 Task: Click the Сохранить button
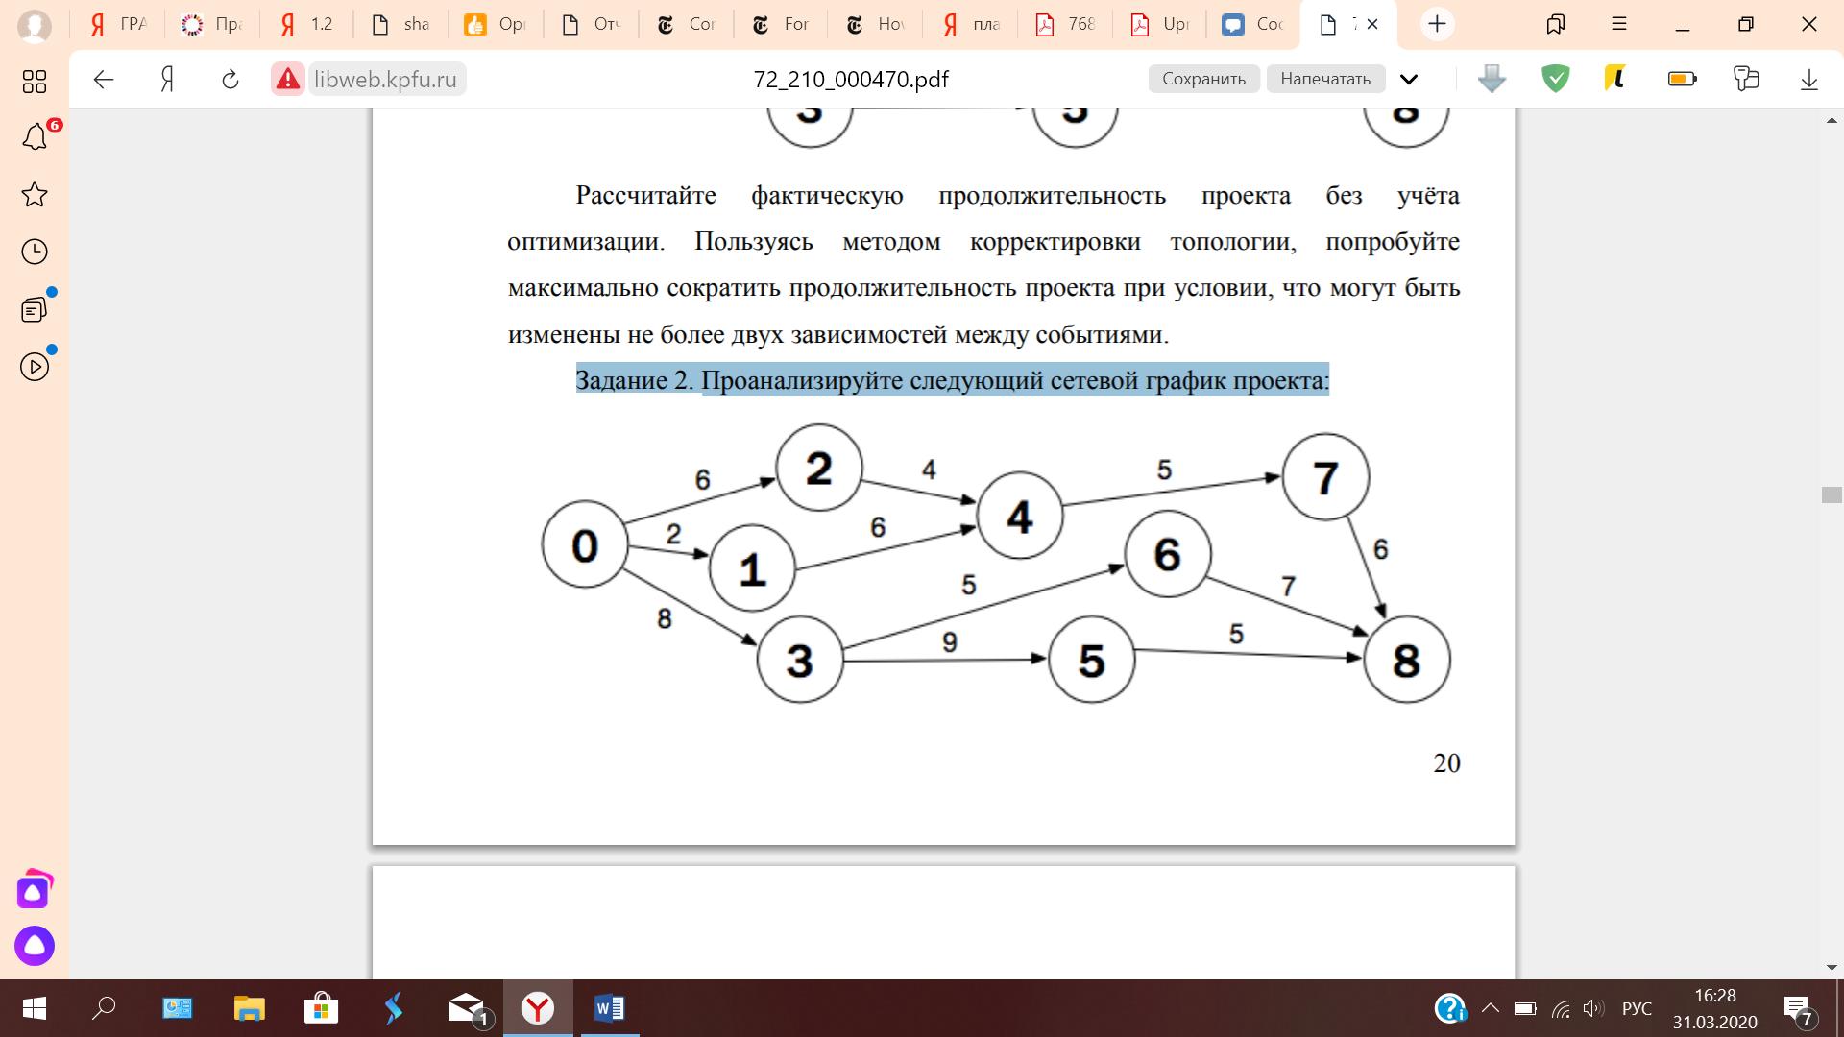click(1203, 79)
